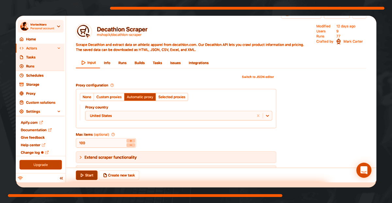Select the Custom proxies option

(x=109, y=97)
